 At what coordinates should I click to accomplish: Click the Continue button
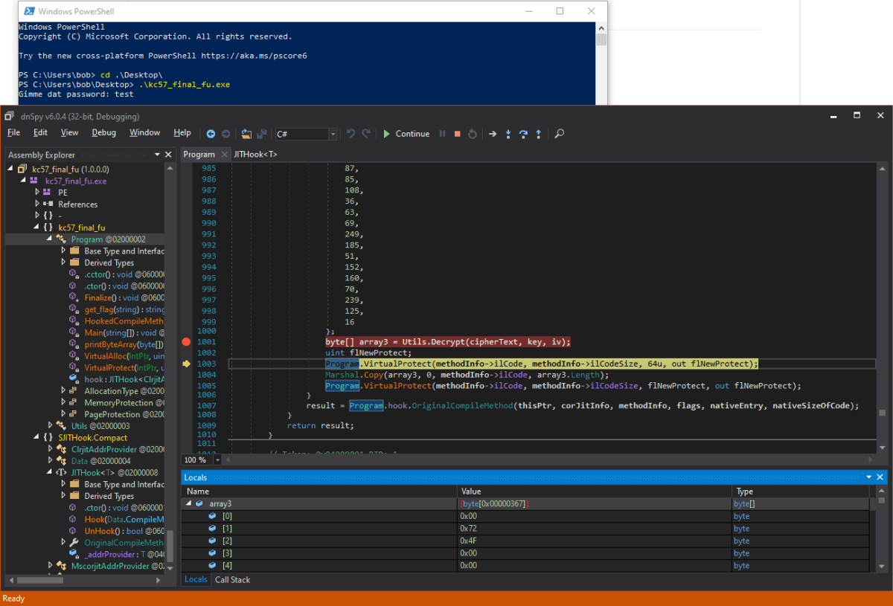[406, 134]
